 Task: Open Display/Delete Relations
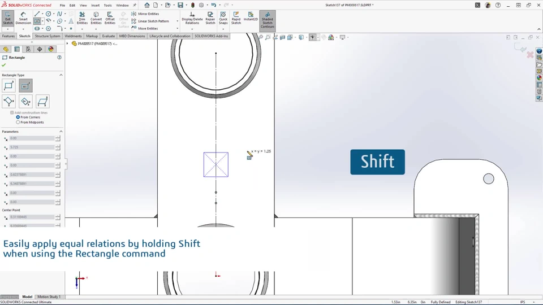(x=192, y=18)
